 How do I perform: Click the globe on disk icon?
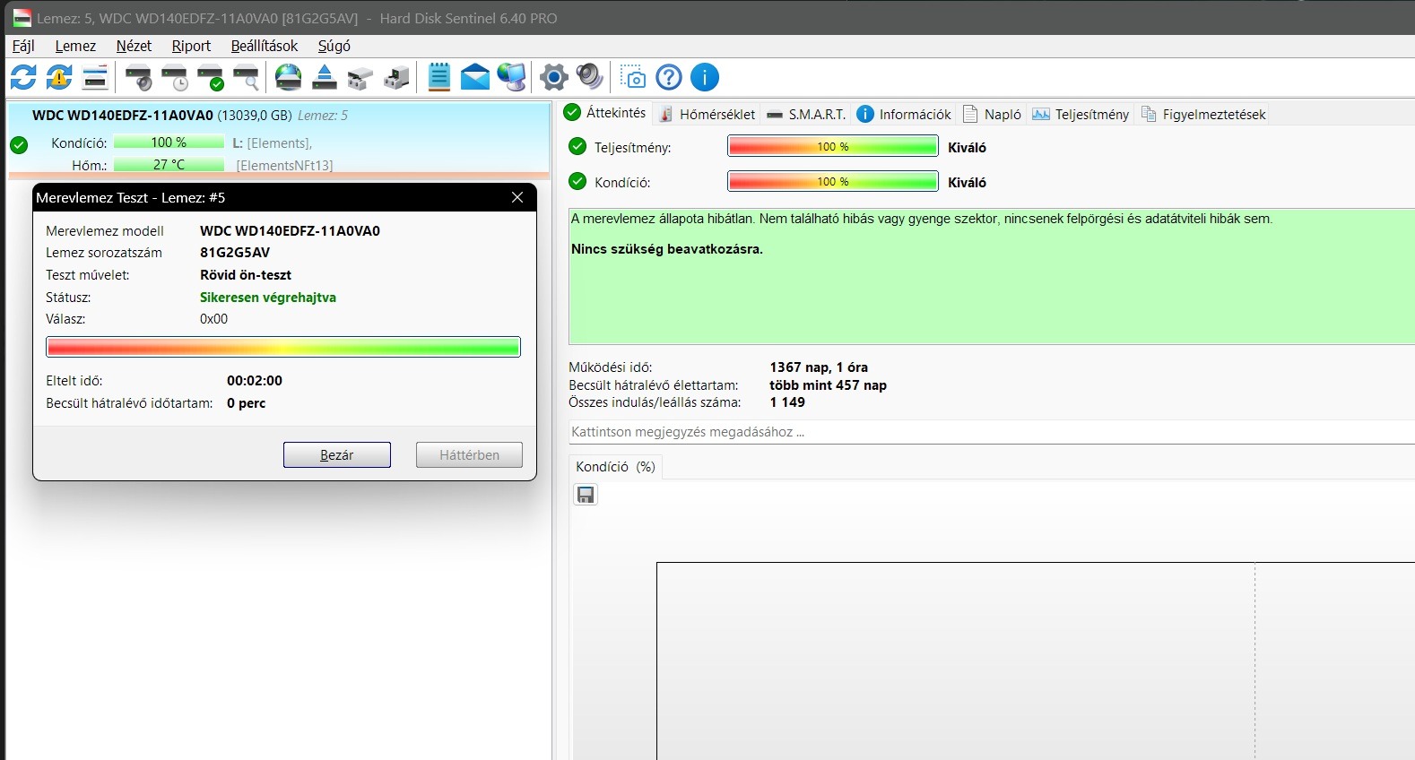289,78
